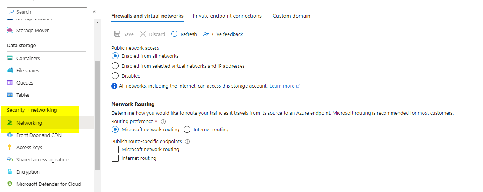Viewport: 483px width, 192px height.
Task: Open Microsoft Defender for Cloud icon
Action: coord(10,184)
